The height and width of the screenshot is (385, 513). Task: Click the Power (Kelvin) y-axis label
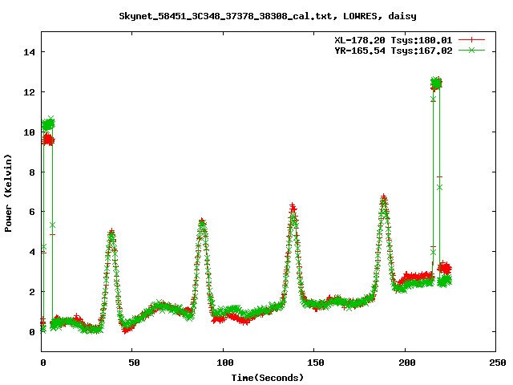tap(8, 193)
